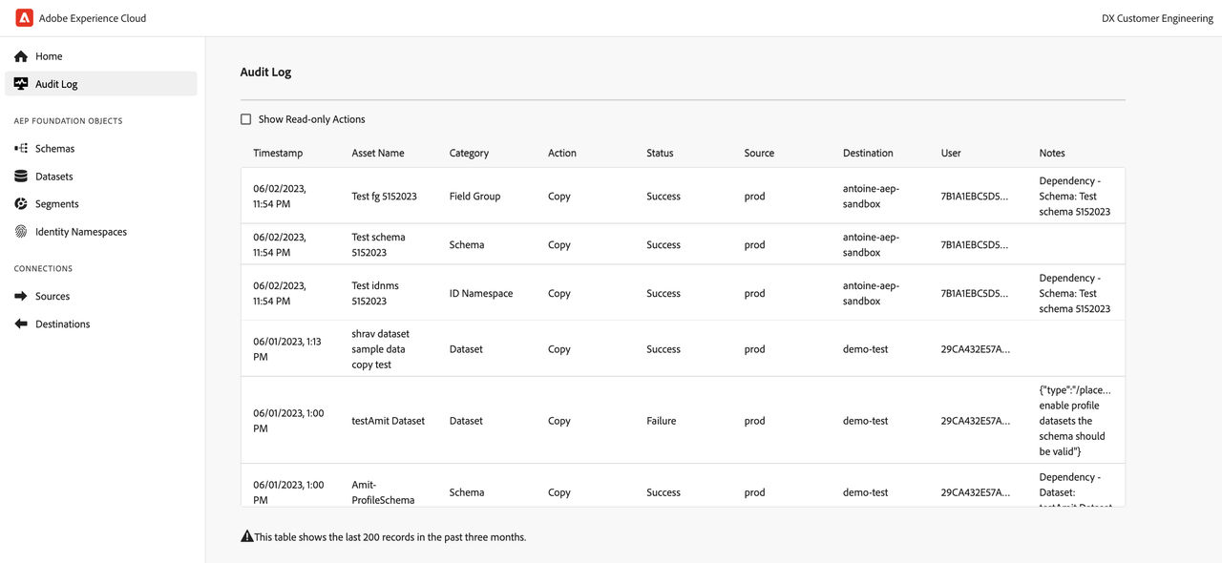Click the Datasets database icon
The height and width of the screenshot is (563, 1222).
21,177
